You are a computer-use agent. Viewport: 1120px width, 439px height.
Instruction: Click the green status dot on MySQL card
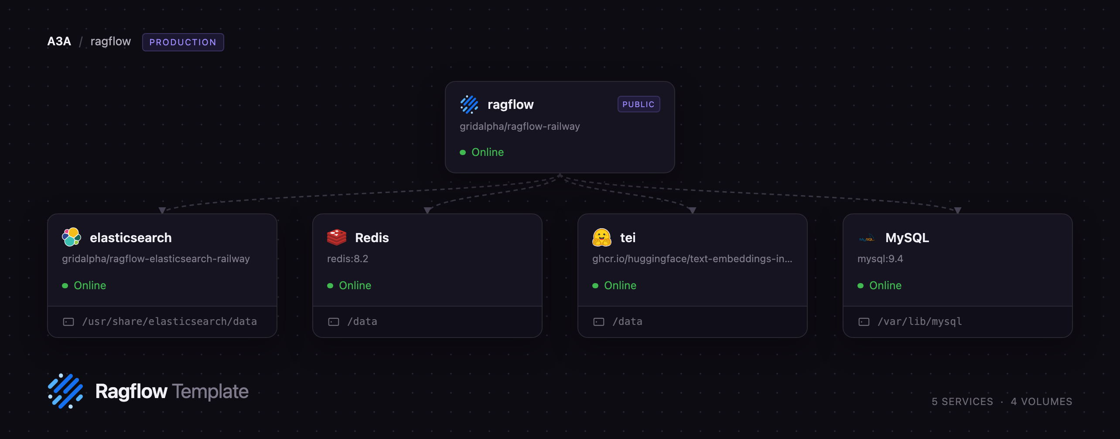[x=860, y=286]
